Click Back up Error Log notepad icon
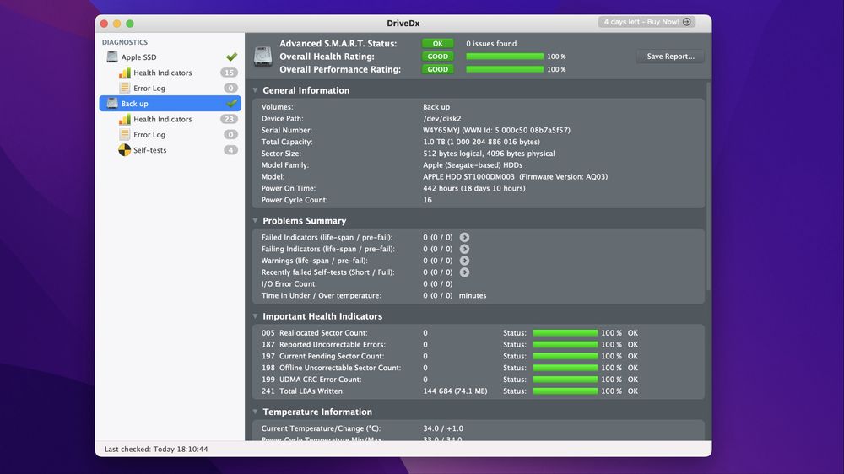 point(124,134)
